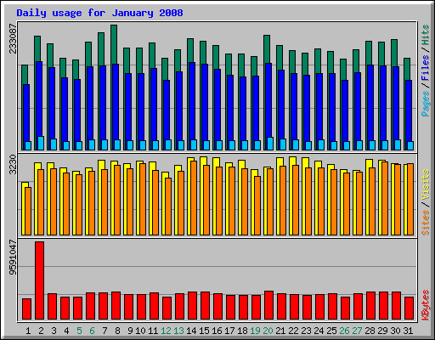This screenshot has height=340, width=435.
Task: Select day label 23 on the x-axis
Action: (x=306, y=331)
